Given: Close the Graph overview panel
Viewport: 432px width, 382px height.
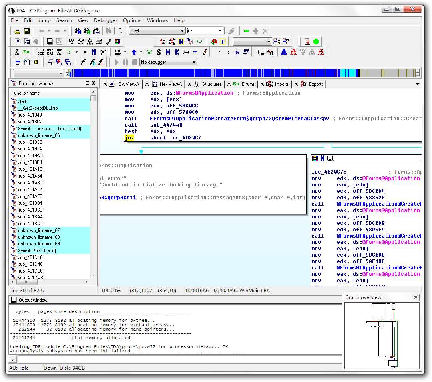Looking at the screenshot, I should click(416, 297).
